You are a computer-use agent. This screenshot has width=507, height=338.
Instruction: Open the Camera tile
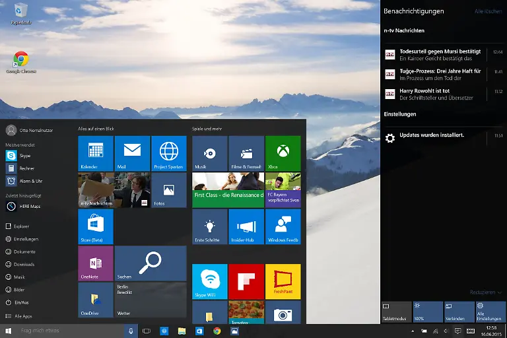click(283, 312)
